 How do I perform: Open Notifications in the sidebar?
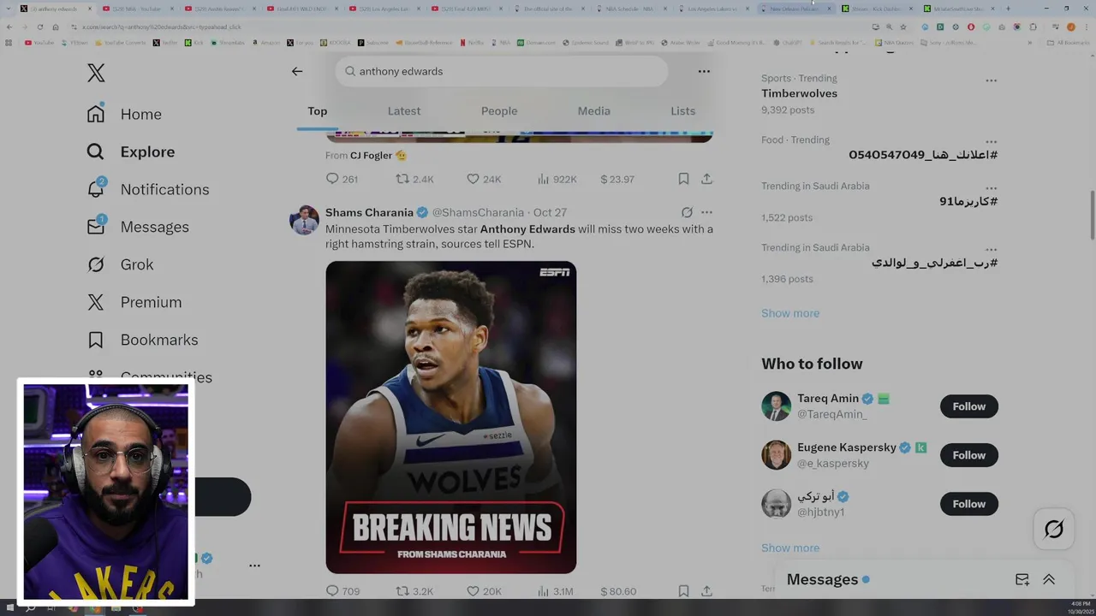147,189
